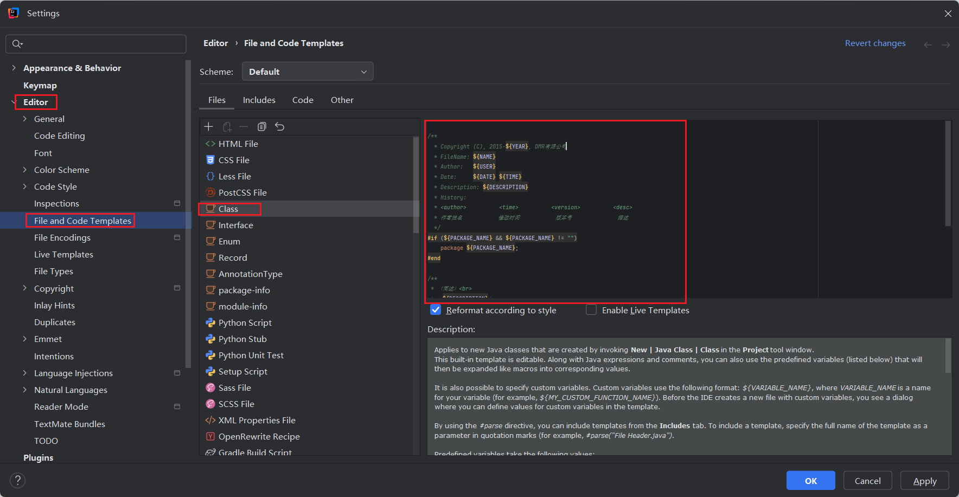Click the Copyright project-level icon
Image resolution: width=959 pixels, height=497 pixels.
click(x=177, y=288)
